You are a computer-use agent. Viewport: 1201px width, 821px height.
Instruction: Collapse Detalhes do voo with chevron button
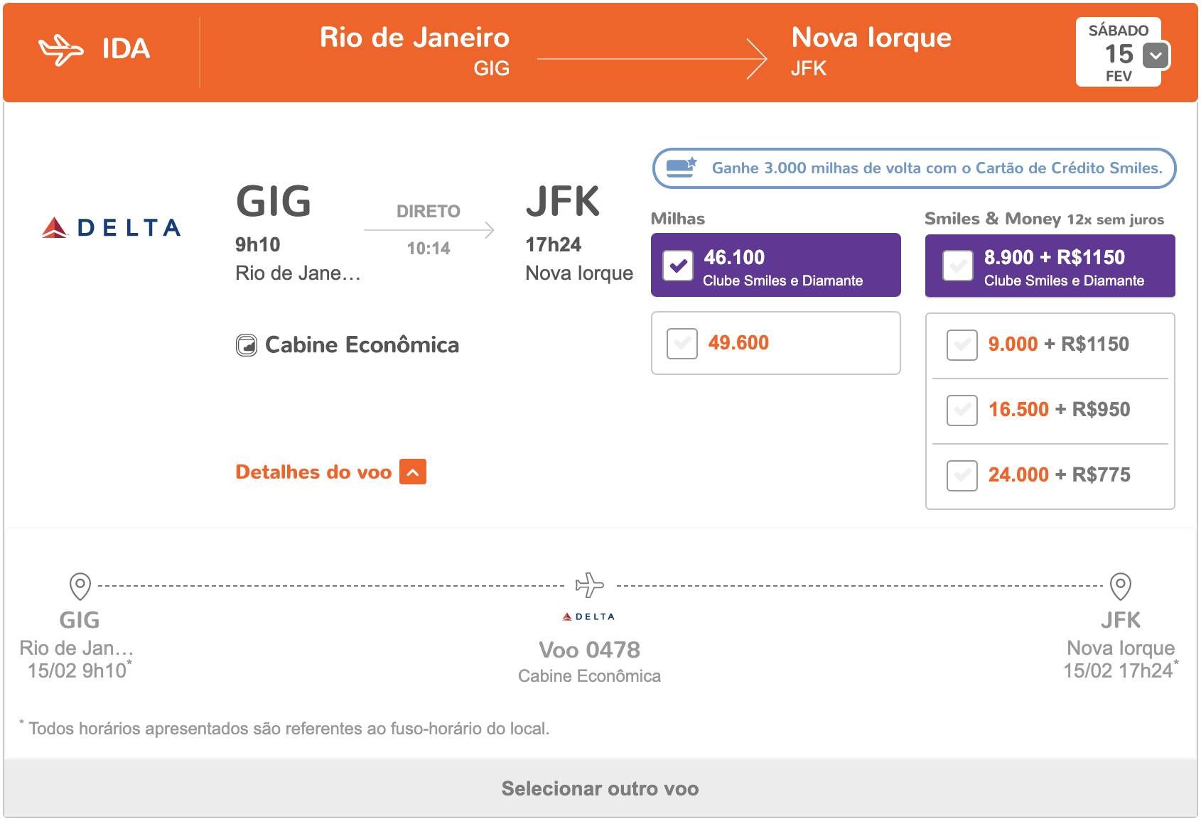pyautogui.click(x=413, y=472)
